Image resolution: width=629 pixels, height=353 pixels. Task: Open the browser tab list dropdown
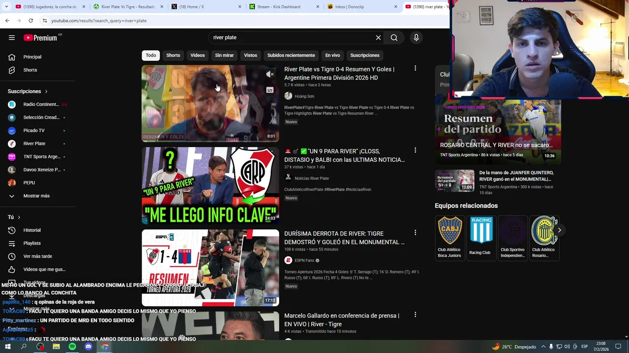coord(6,6)
